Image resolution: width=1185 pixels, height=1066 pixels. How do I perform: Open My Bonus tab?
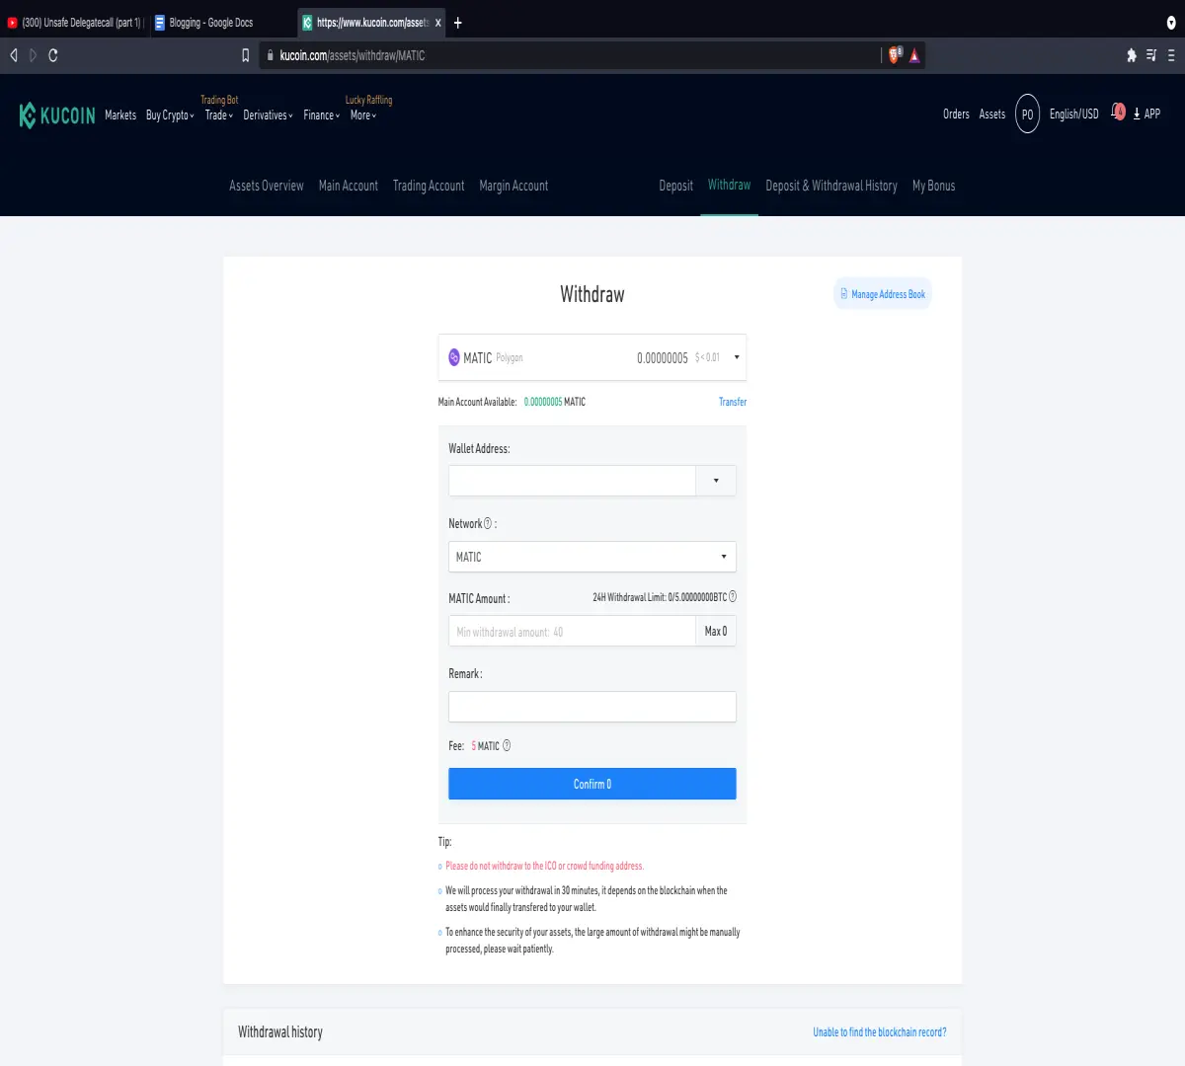click(x=934, y=186)
